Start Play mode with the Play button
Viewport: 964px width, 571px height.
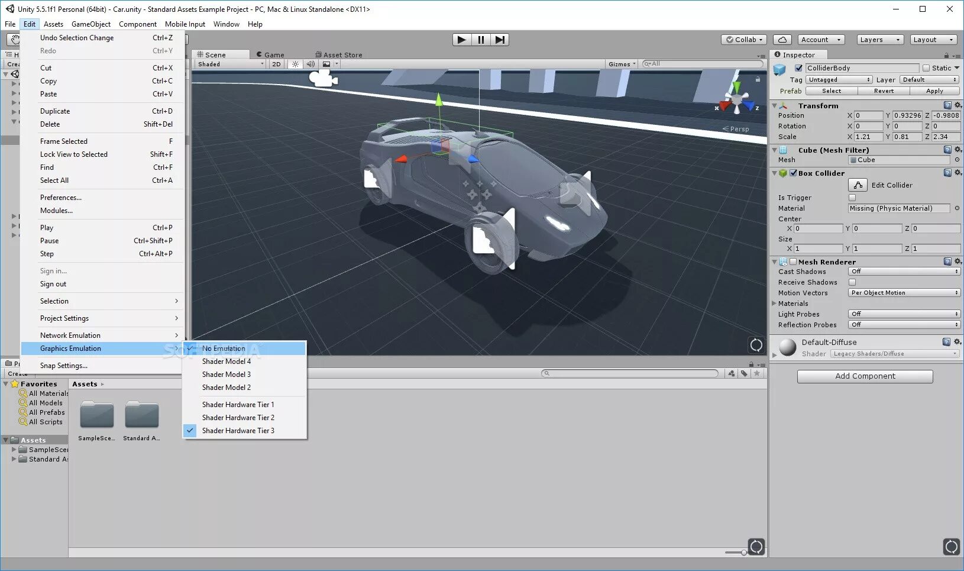[462, 40]
